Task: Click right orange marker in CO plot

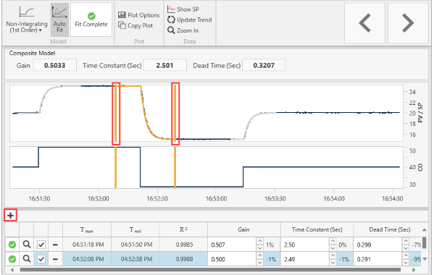Action: click(175, 167)
